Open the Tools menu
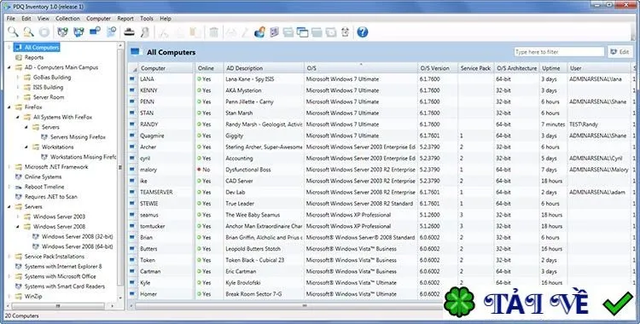 (x=147, y=19)
